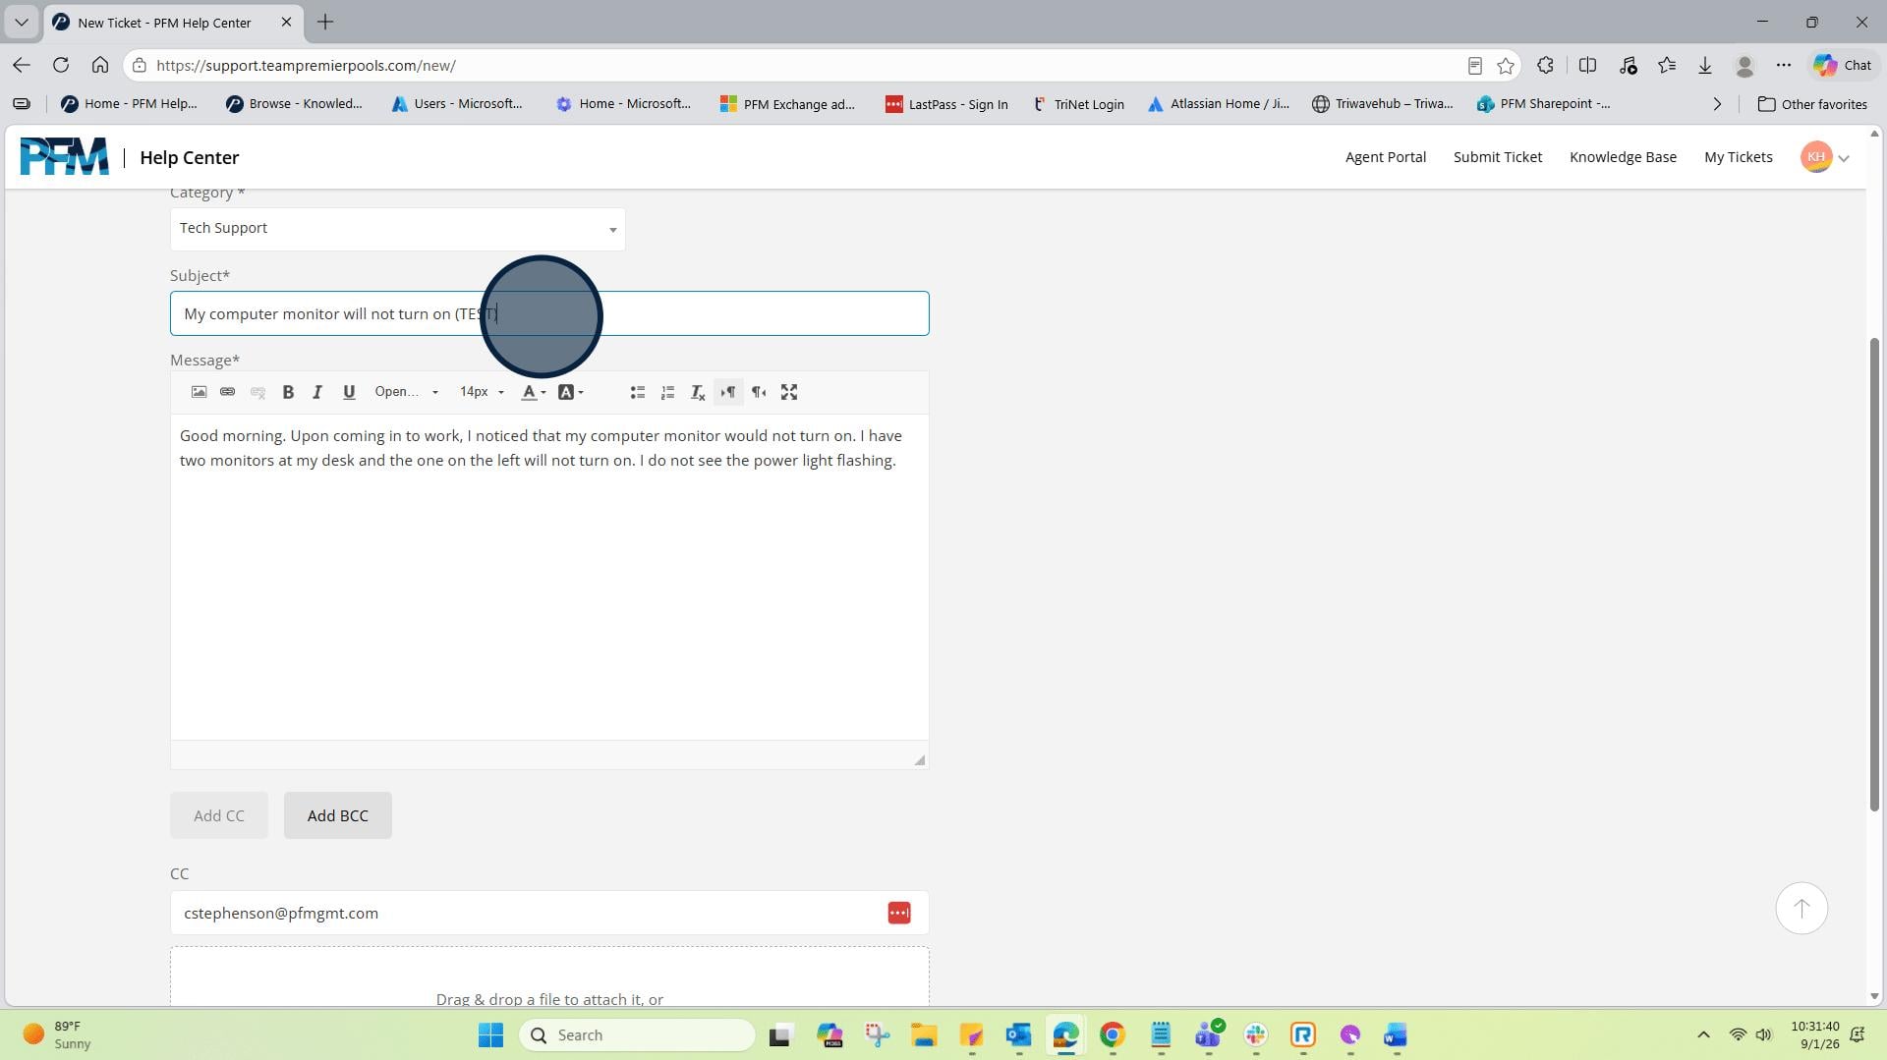Image resolution: width=1887 pixels, height=1060 pixels.
Task: Insert an unordered bullet list
Action: point(637,392)
